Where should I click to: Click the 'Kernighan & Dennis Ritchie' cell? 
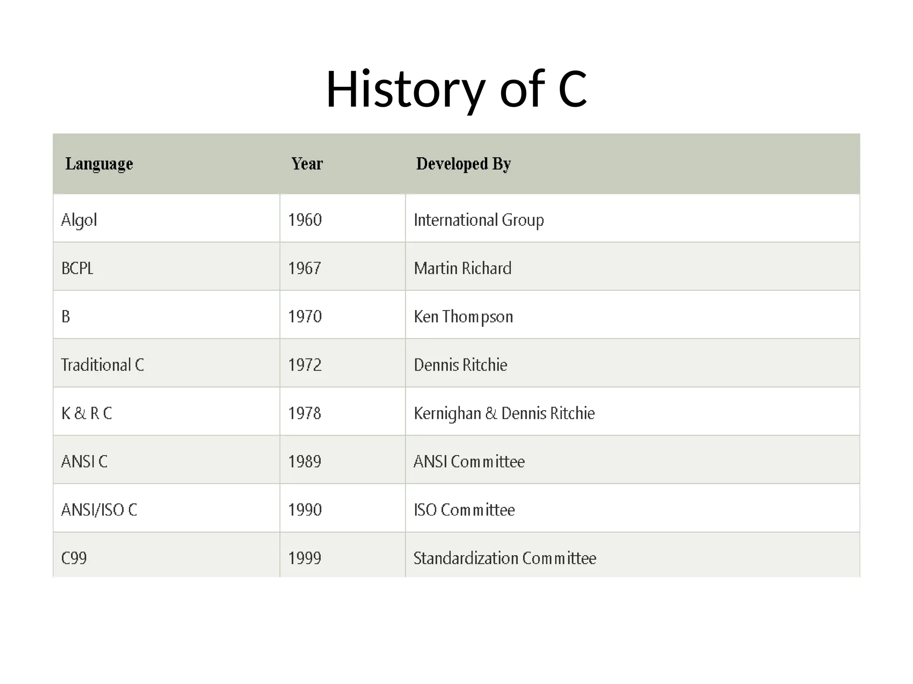click(504, 413)
